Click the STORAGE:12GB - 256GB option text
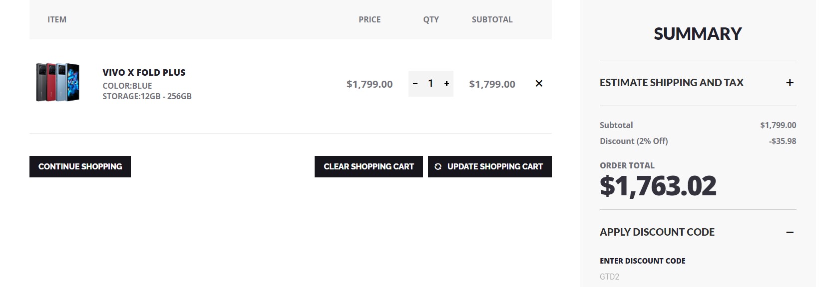The width and height of the screenshot is (821, 287). (x=147, y=96)
